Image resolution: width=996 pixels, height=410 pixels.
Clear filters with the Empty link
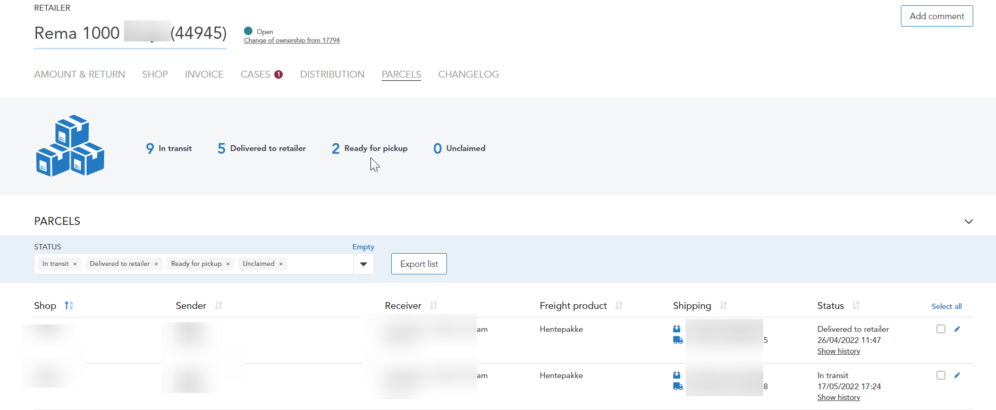(363, 247)
